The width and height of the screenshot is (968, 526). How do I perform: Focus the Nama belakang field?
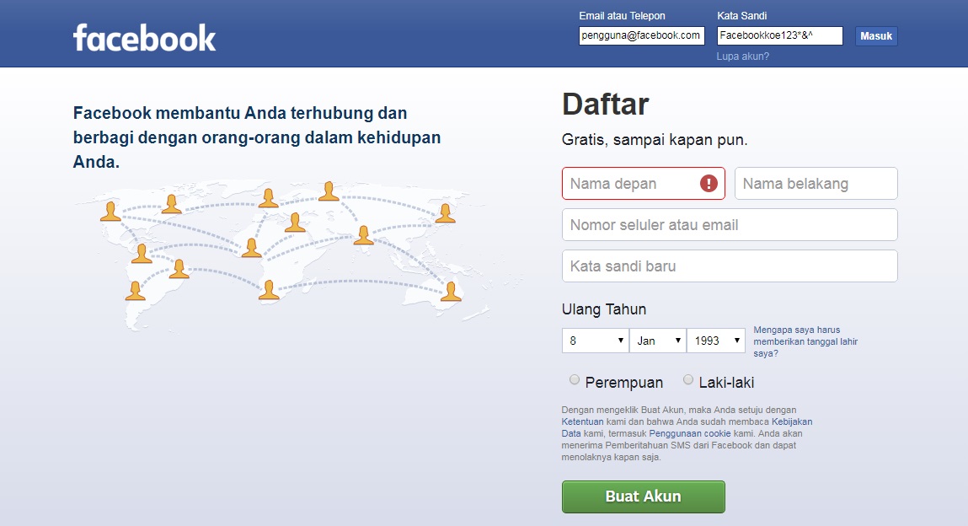click(x=816, y=183)
